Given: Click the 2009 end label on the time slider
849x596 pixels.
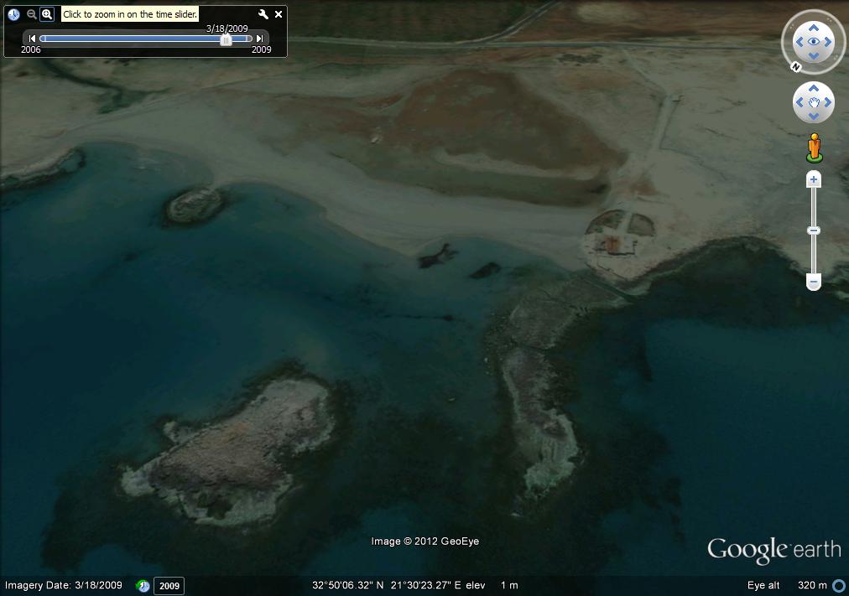Looking at the screenshot, I should (x=262, y=49).
